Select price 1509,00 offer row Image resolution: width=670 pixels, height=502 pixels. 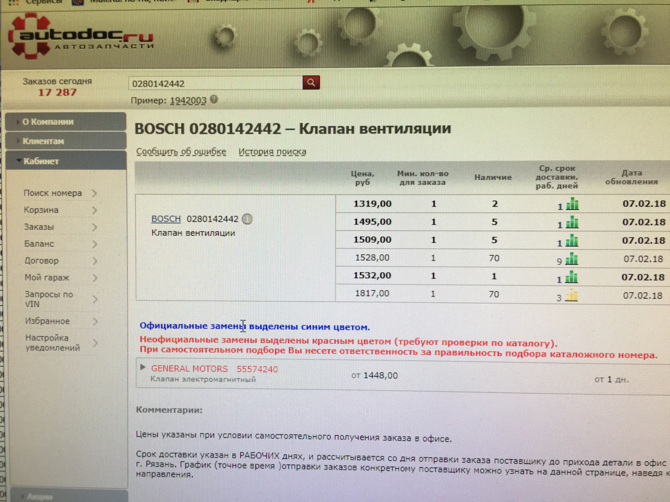[502, 240]
